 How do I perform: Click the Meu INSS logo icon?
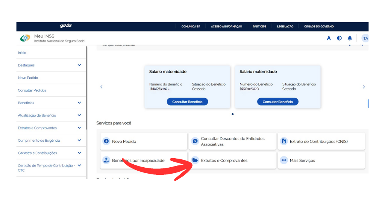tap(25, 38)
